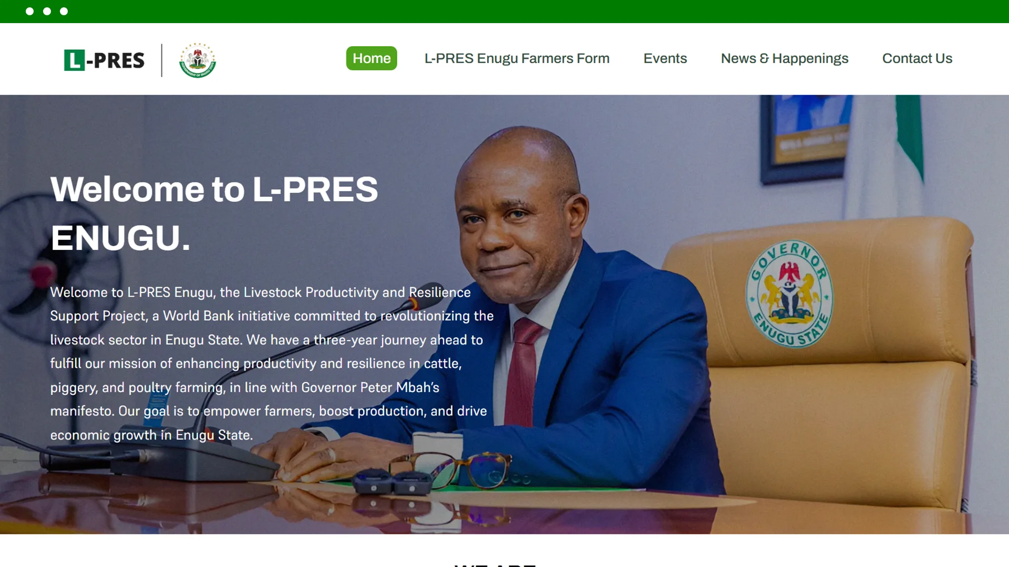Click the third white dot in green bar
The width and height of the screenshot is (1009, 567).
64,11
